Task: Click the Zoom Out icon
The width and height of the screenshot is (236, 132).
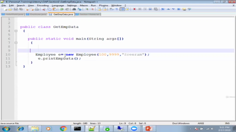Action: 92,9
